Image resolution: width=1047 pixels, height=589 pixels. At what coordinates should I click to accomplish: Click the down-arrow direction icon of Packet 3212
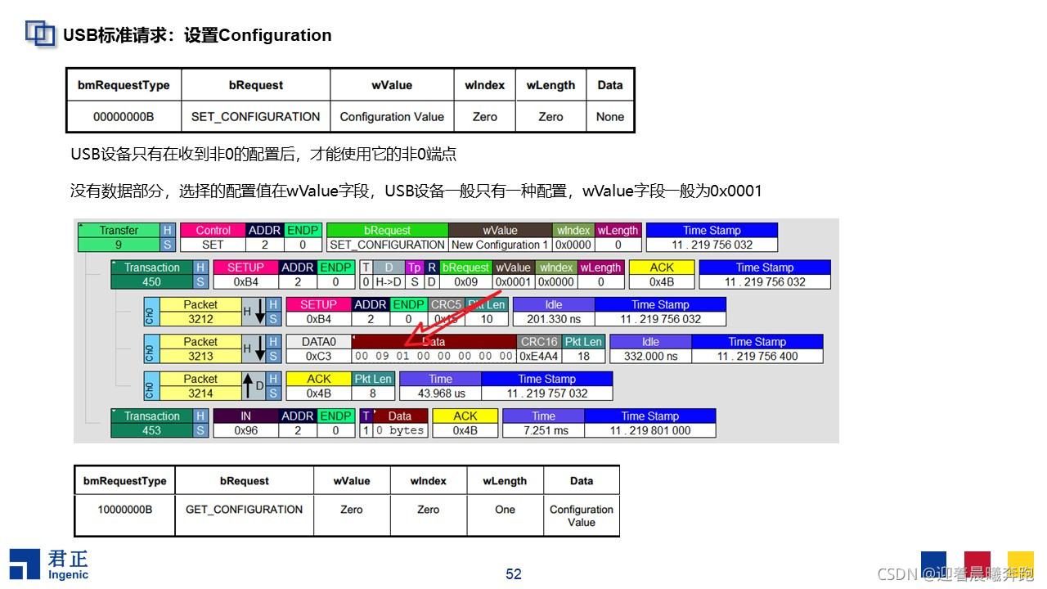pyautogui.click(x=260, y=312)
